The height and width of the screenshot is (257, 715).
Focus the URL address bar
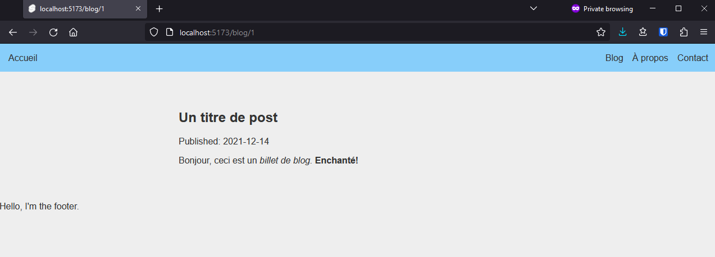coord(377,32)
